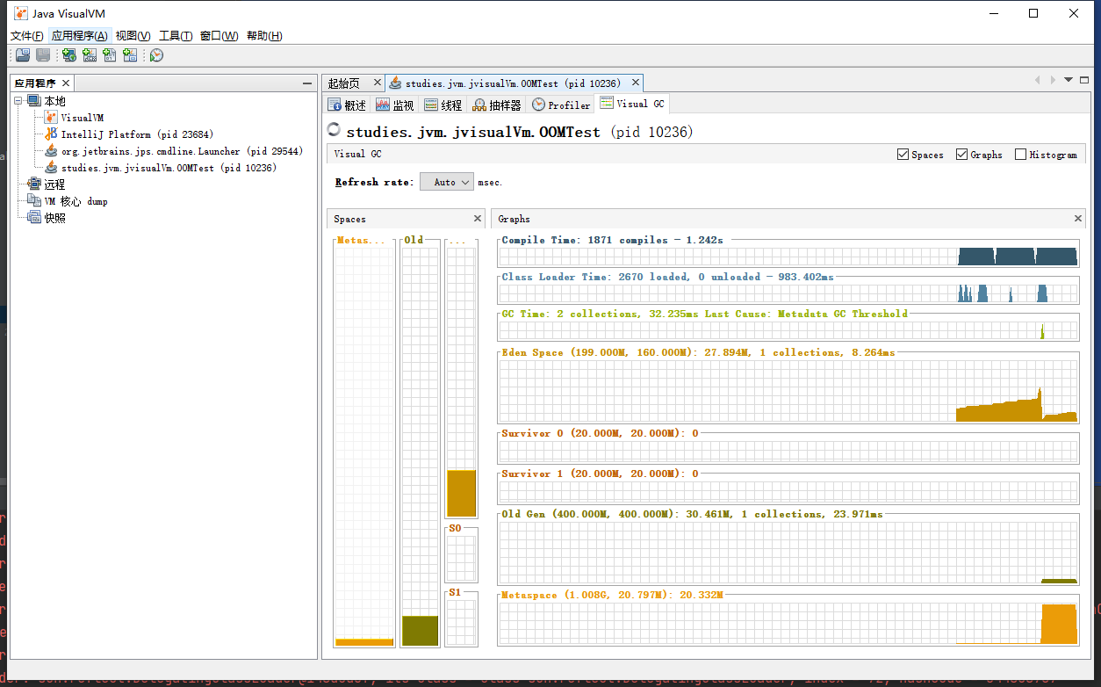Maximize the editor window with the square icon
Viewport: 1101px width, 687px height.
tap(1083, 80)
